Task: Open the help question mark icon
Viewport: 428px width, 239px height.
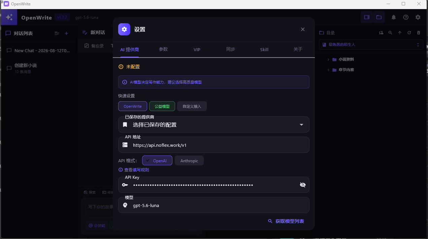Action: click(406, 17)
